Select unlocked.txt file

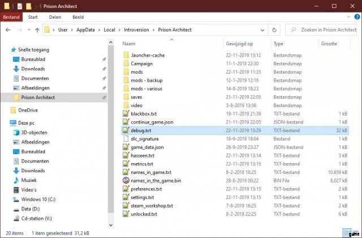[x=144, y=214]
